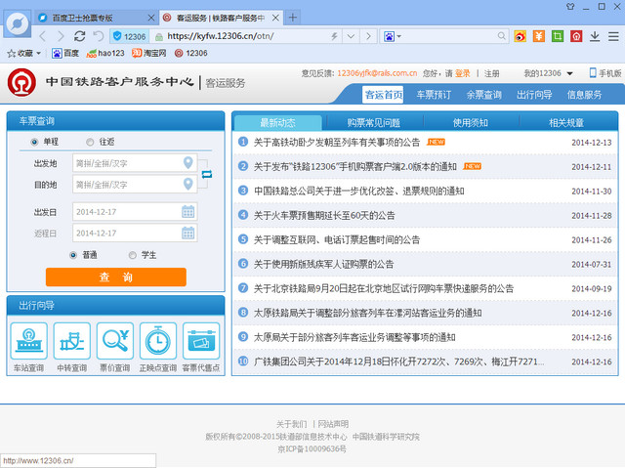The width and height of the screenshot is (625, 468).
Task: Switch to the 购票常见问题 tab
Action: [373, 123]
